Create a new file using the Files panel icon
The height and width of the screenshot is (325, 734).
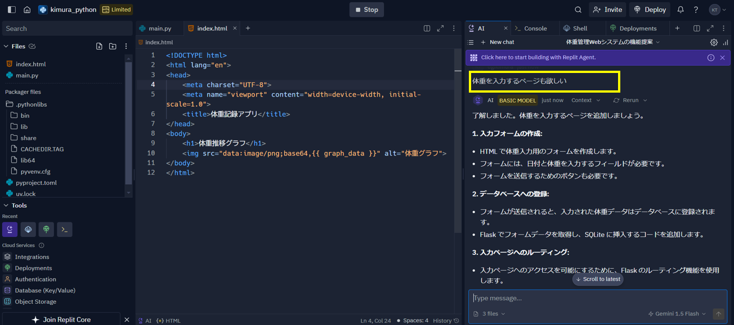coord(99,46)
